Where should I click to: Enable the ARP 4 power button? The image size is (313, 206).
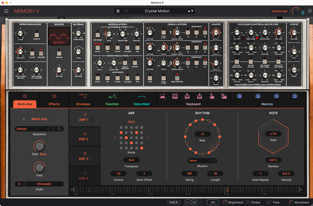[x=85, y=173]
